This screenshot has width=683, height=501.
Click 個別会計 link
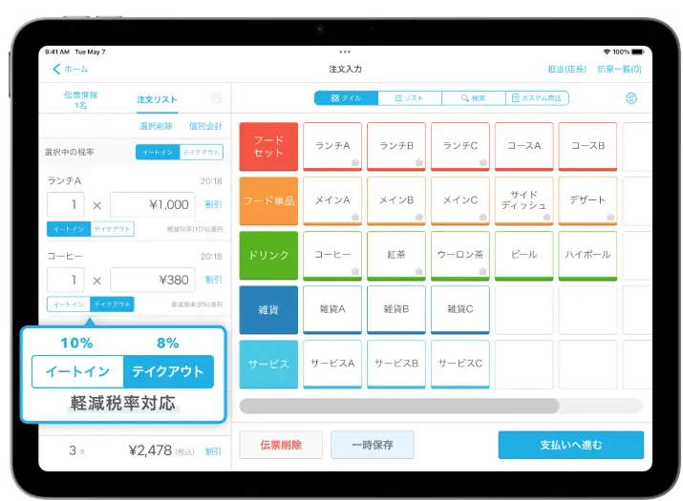tap(205, 126)
